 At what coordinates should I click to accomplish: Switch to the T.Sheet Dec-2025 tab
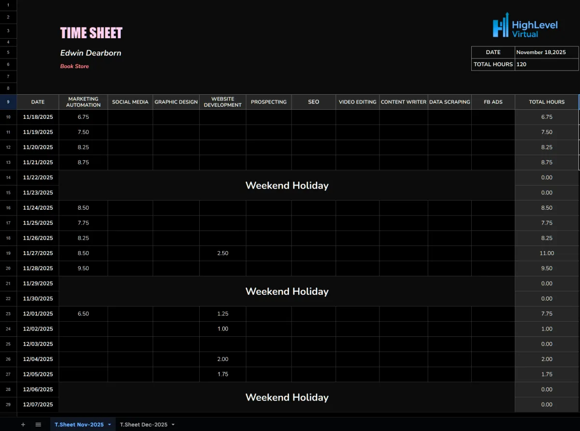tap(144, 425)
